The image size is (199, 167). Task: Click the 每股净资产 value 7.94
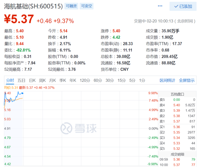[31, 63]
